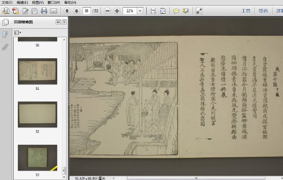The height and width of the screenshot is (180, 283).
Task: Open the thumbnail options dropdown menu
Action: [17, 33]
